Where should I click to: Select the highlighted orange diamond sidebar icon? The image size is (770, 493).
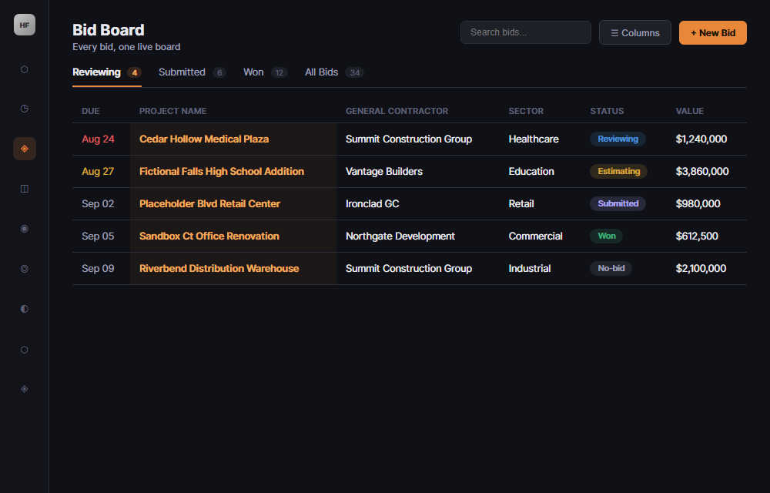(25, 149)
